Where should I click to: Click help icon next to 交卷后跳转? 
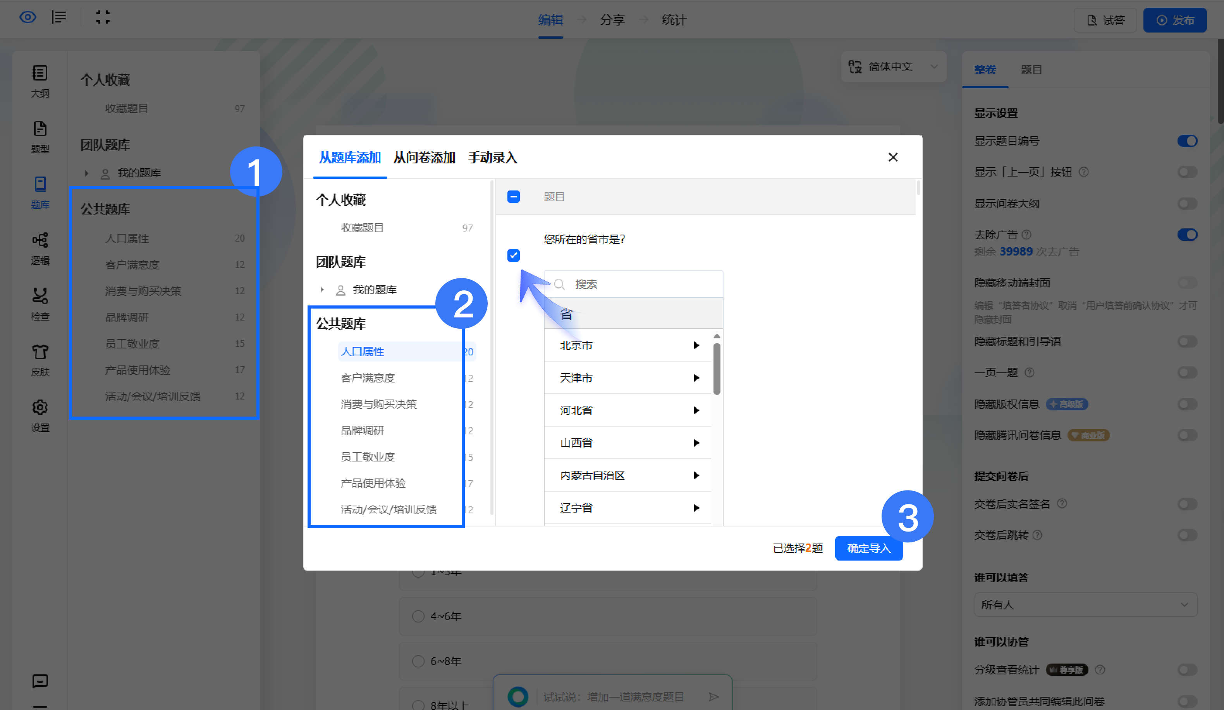pyautogui.click(x=1037, y=535)
